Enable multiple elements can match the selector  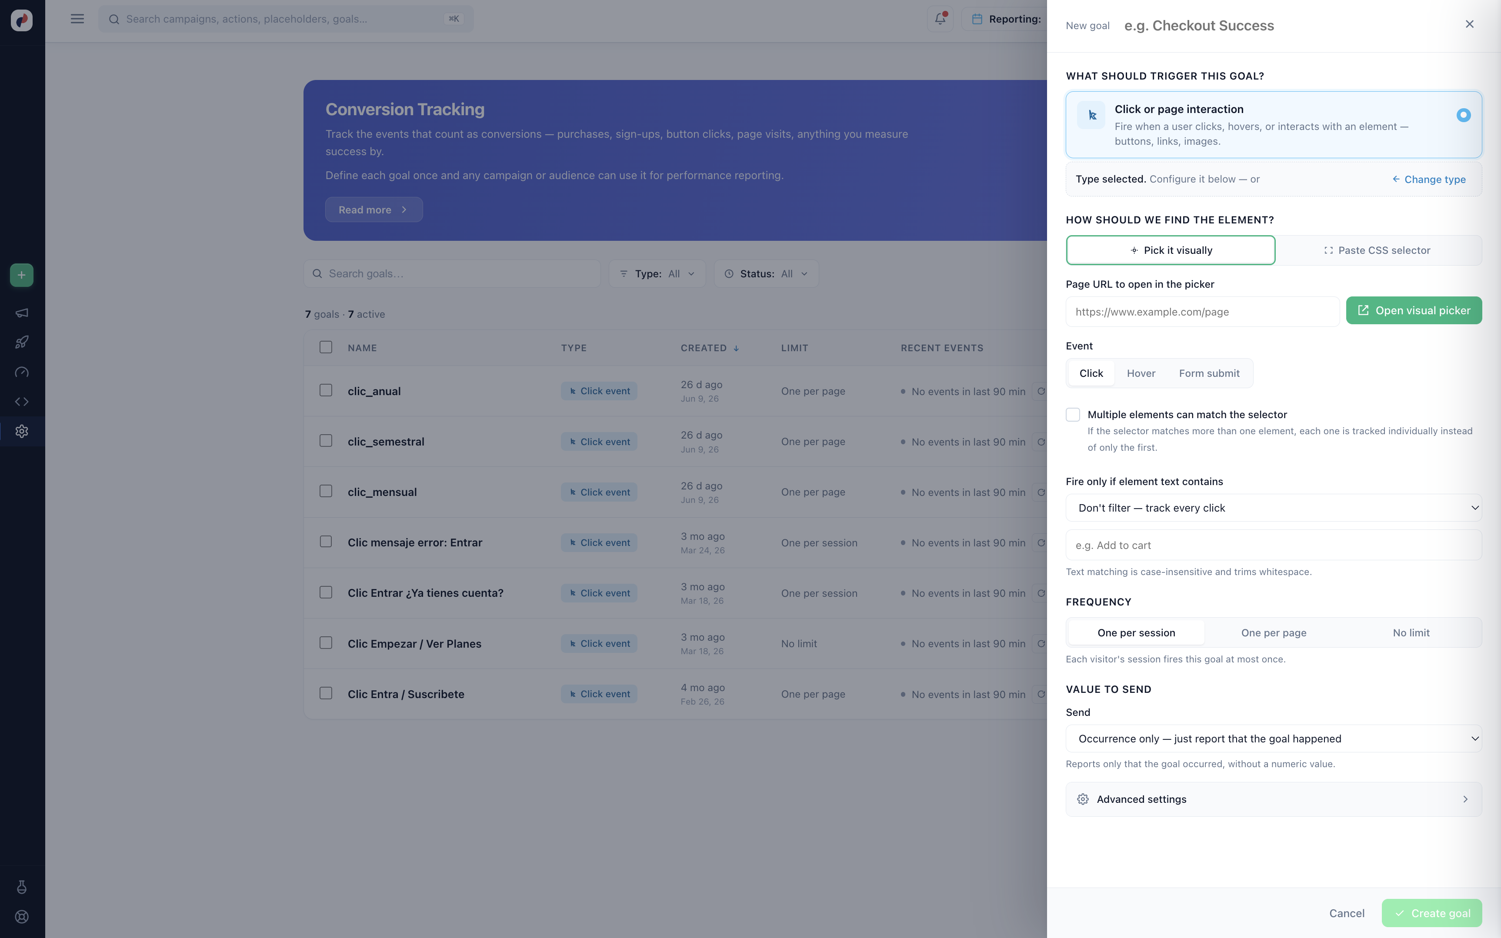point(1073,414)
